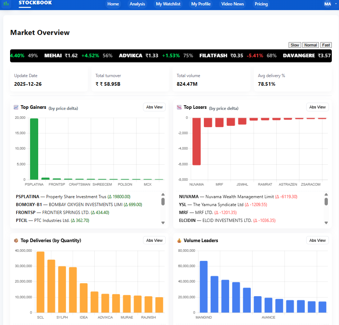
Task: Click the PSPLATINA green bar
Action: tap(34, 149)
